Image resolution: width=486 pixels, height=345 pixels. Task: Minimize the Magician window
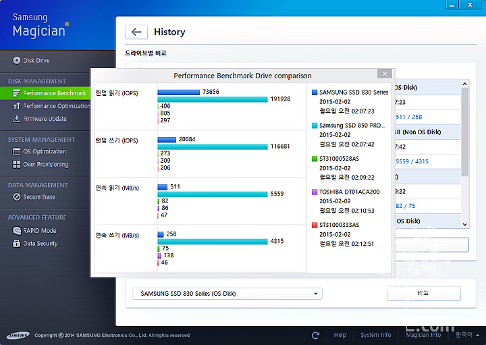[452, 5]
